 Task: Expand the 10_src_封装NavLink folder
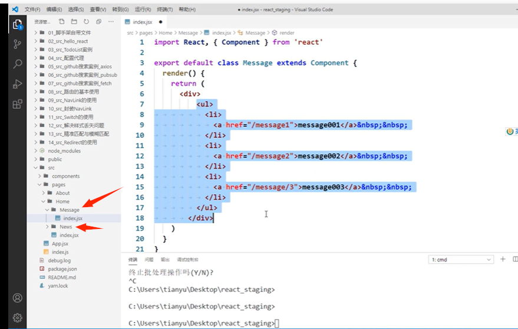coord(74,108)
